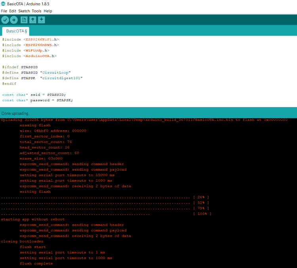Click the ESP8266WiFi.h include line
Screen dimensions: 297x268
click(30, 40)
